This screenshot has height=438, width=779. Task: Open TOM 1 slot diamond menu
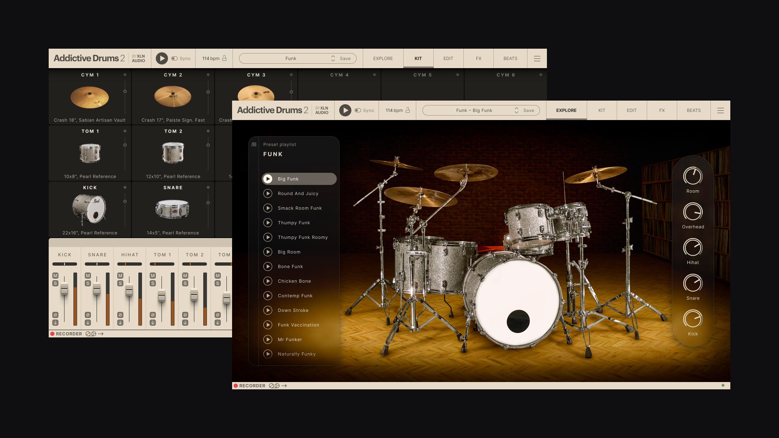(x=125, y=131)
